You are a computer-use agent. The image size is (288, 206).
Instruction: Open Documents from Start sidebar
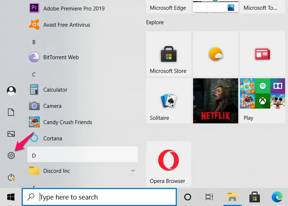pos(11,112)
